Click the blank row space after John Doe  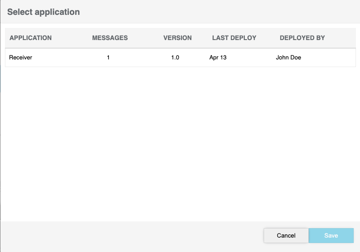331,58
